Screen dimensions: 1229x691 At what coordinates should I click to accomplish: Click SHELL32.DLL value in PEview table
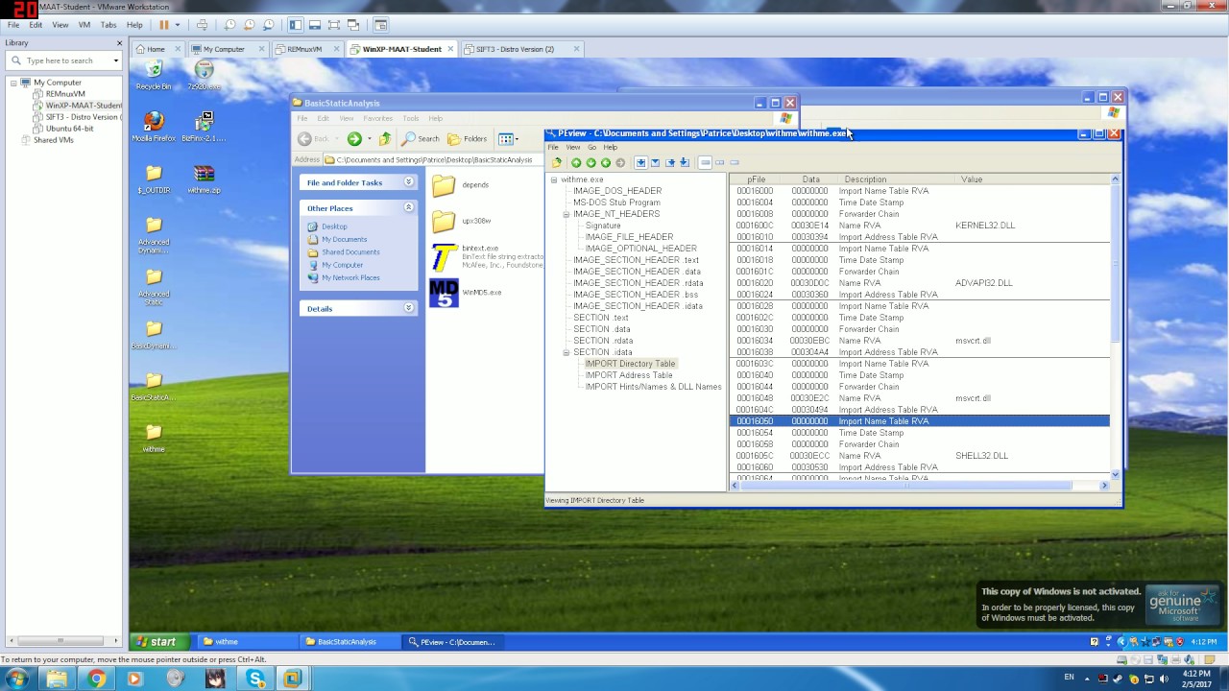point(981,456)
